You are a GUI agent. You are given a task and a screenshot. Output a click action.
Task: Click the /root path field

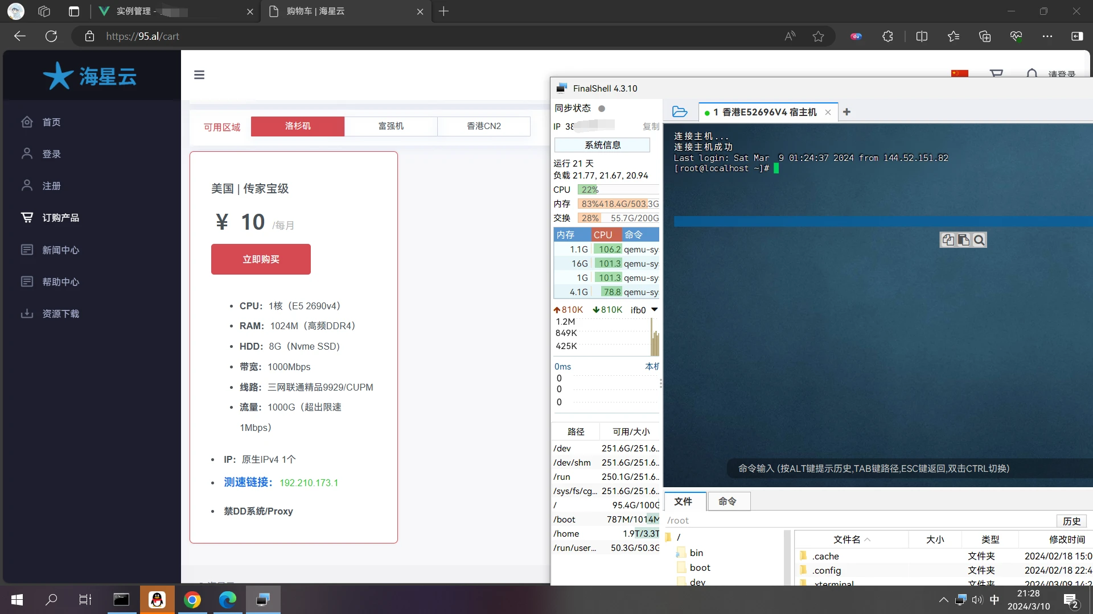(860, 521)
